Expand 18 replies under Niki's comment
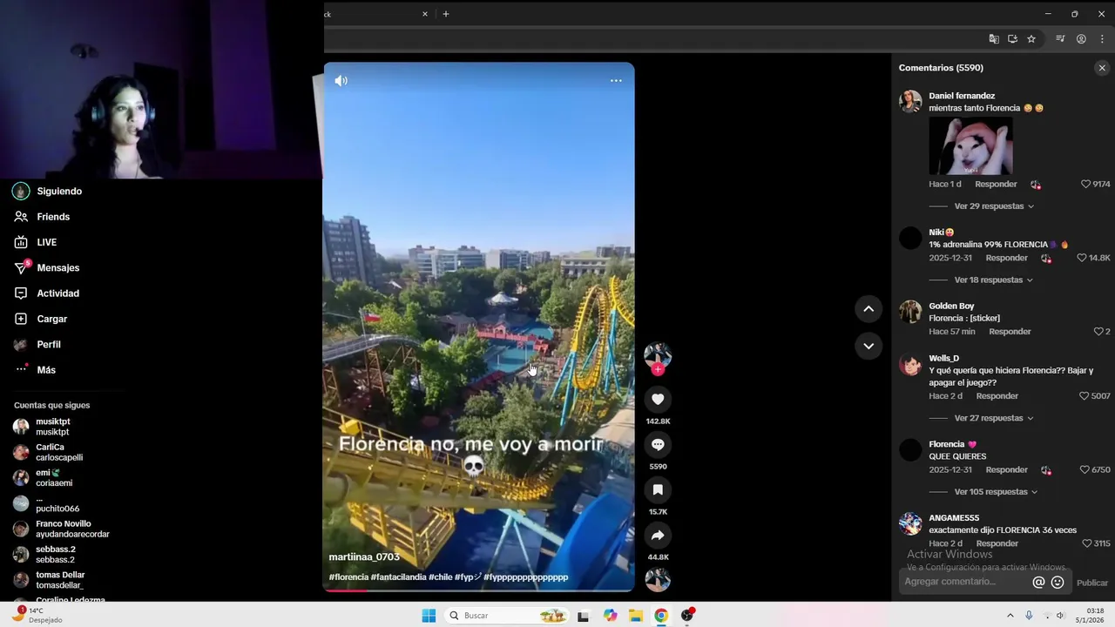Viewport: 1115px width, 627px height. point(993,280)
